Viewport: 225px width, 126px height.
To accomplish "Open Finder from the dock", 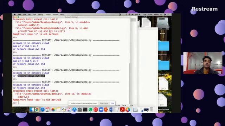I will (32, 110).
